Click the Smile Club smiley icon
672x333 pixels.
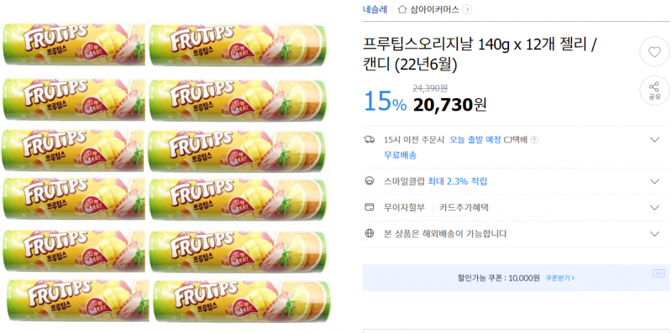tap(369, 181)
